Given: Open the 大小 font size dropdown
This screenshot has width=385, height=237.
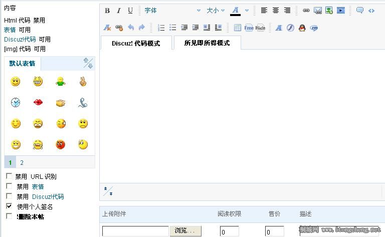Looking at the screenshot, I should tap(216, 11).
